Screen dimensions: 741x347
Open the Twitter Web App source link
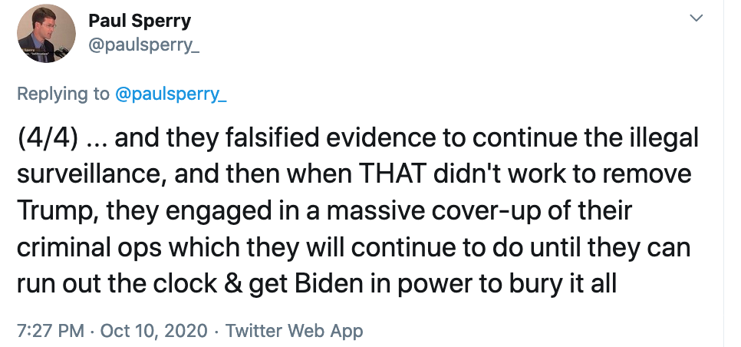tap(294, 331)
